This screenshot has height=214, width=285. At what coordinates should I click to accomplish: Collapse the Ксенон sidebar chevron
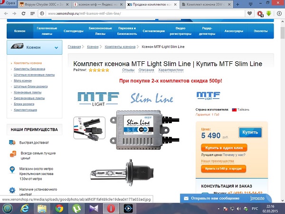coord(57,48)
